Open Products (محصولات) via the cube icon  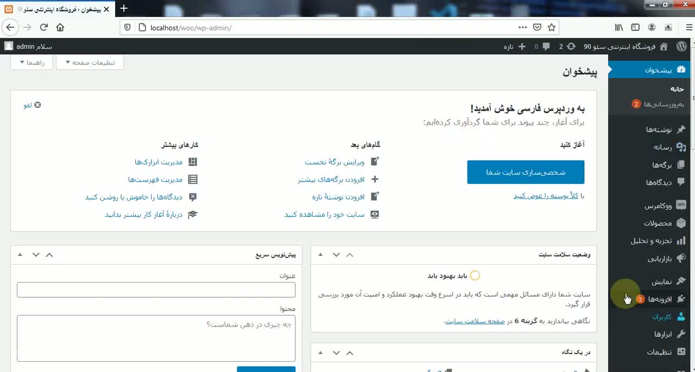(x=680, y=223)
